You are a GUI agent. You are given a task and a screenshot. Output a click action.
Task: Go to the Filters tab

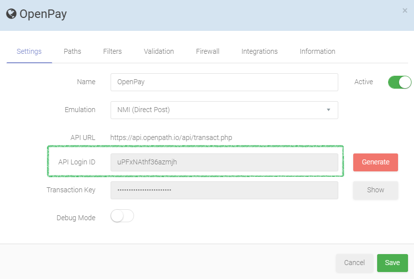coord(112,51)
